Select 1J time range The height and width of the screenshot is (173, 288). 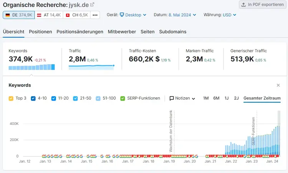click(227, 98)
